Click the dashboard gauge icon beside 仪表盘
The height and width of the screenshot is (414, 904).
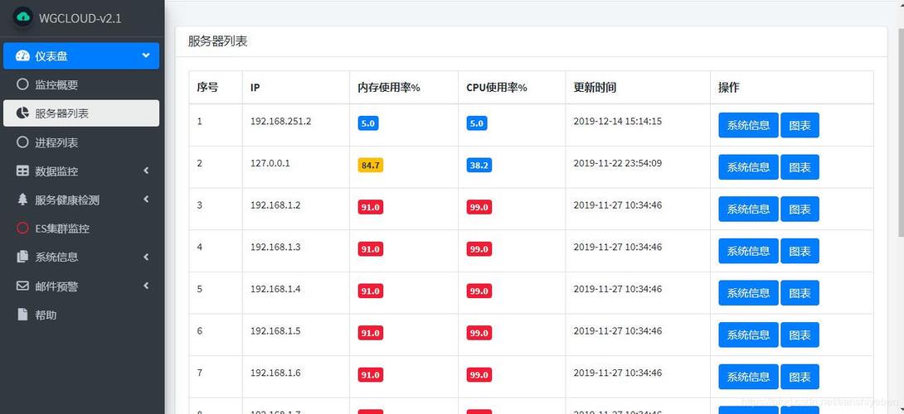pyautogui.click(x=22, y=55)
